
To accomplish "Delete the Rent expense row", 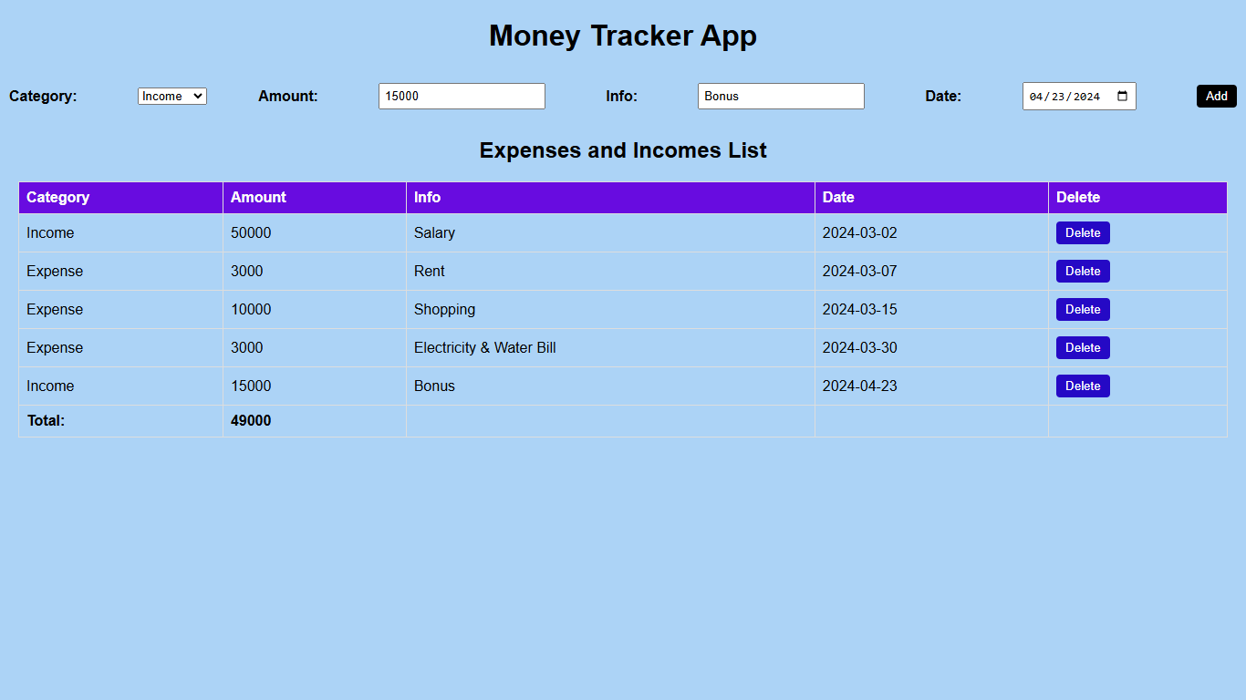I will point(1083,271).
